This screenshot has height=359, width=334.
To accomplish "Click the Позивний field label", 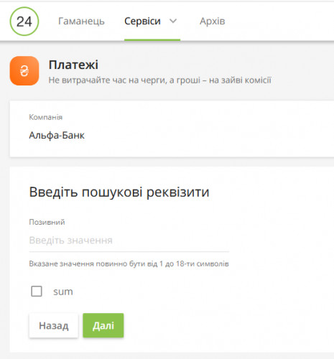I will pyautogui.click(x=47, y=222).
